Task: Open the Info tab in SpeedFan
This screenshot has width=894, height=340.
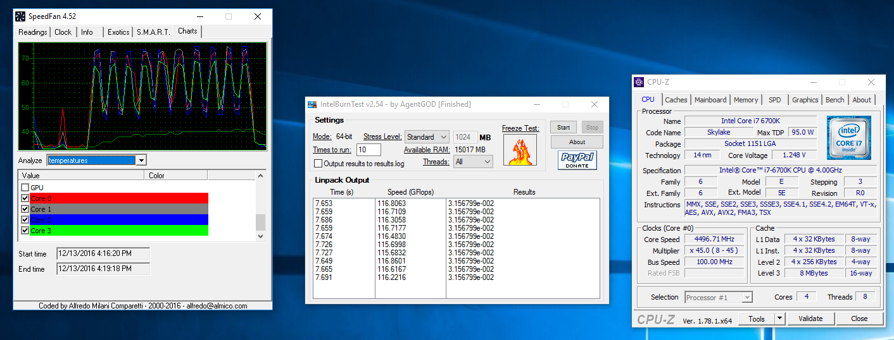Action: click(x=87, y=32)
